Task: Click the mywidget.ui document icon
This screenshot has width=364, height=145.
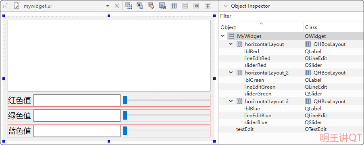Action: [17, 6]
